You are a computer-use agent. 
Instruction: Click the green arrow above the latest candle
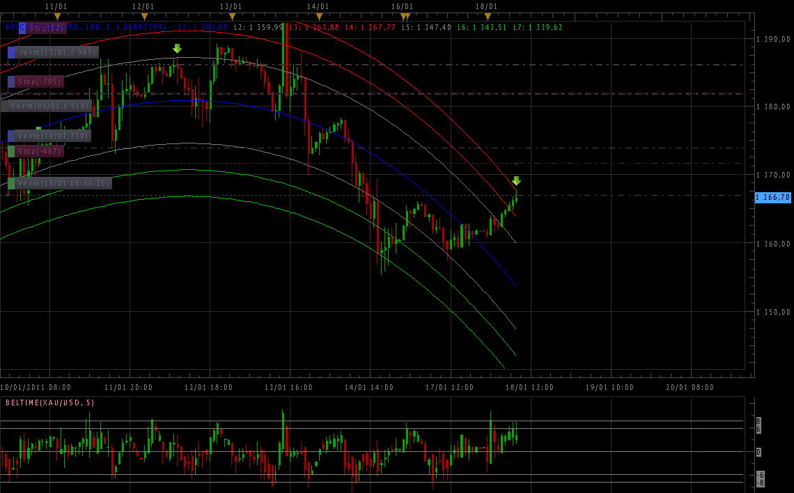(x=516, y=181)
